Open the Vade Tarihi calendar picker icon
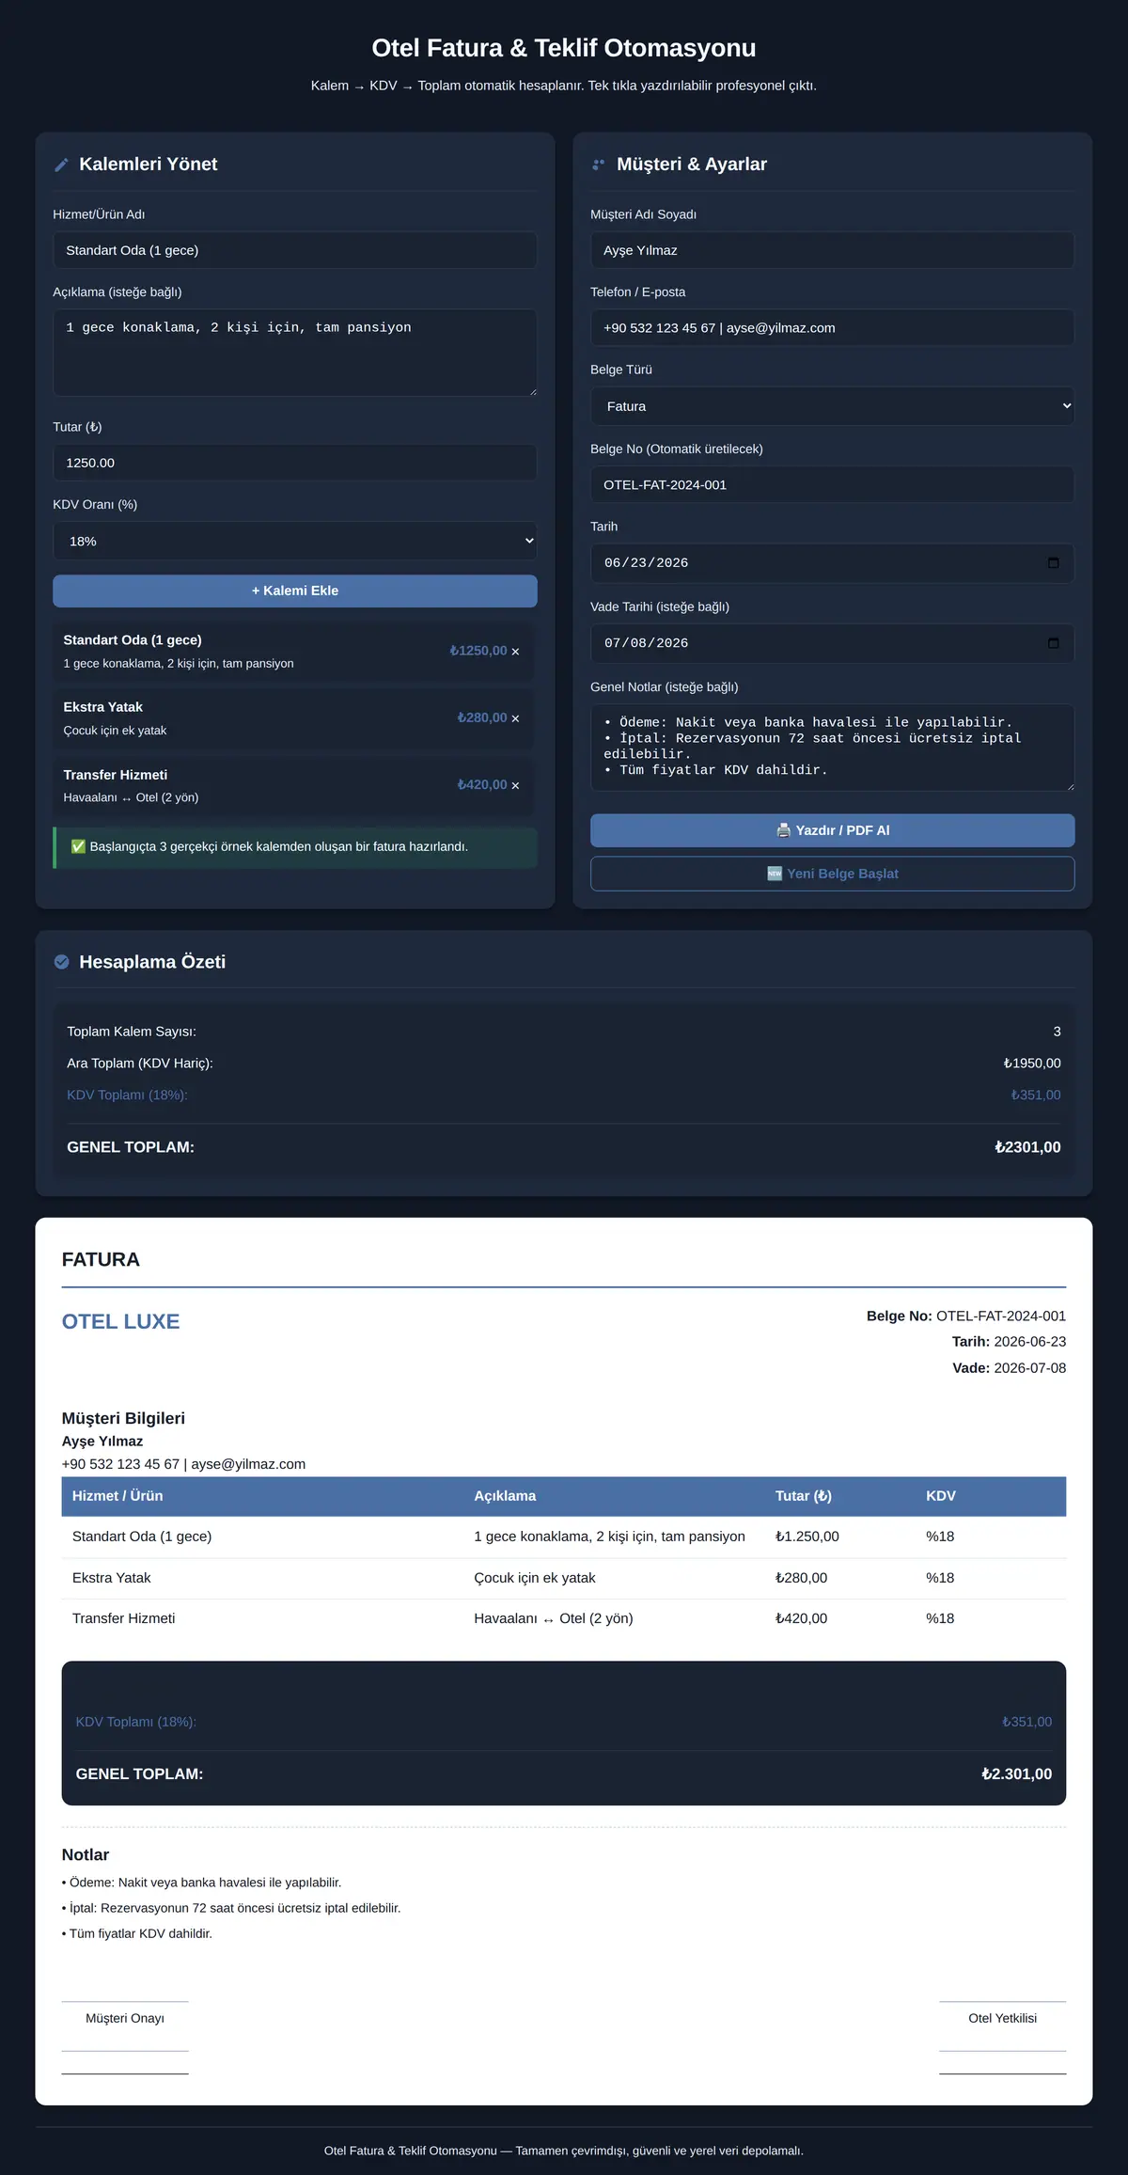The height and width of the screenshot is (2175, 1128). point(1053,643)
